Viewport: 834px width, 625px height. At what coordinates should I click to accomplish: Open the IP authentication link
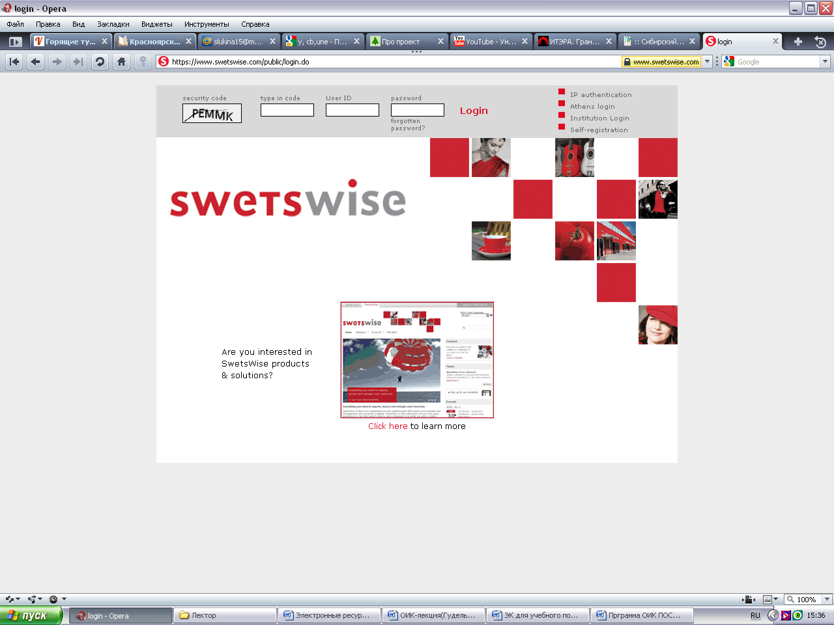601,95
